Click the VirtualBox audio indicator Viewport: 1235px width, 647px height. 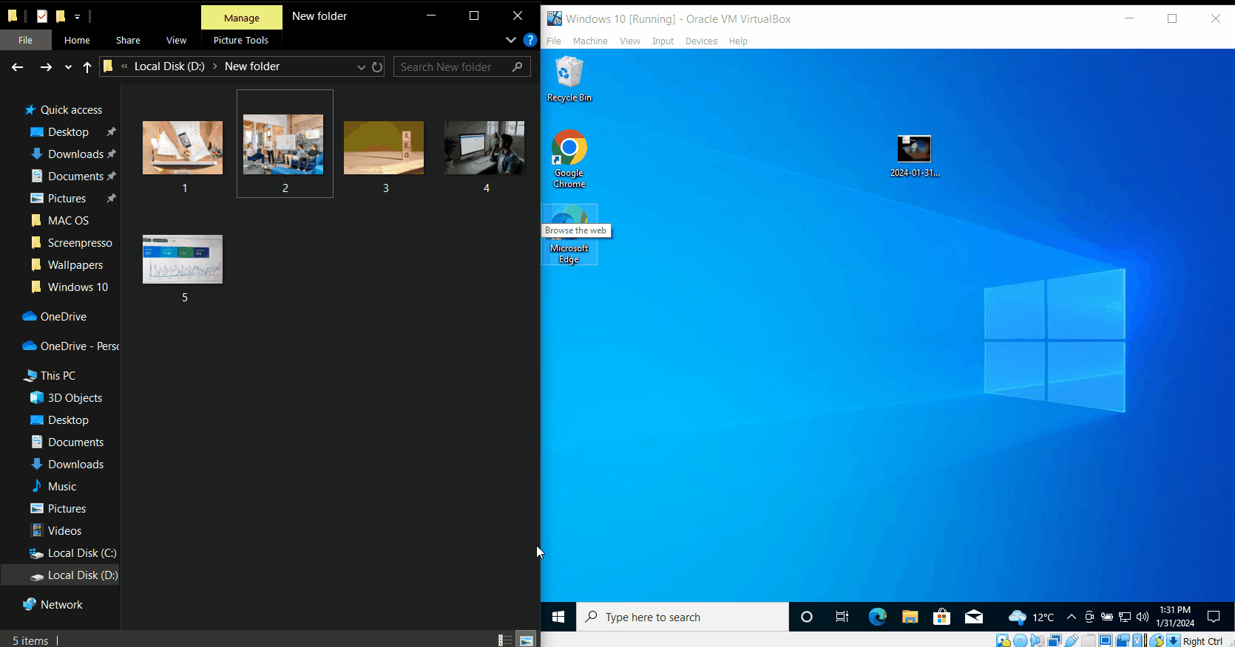click(x=1037, y=640)
